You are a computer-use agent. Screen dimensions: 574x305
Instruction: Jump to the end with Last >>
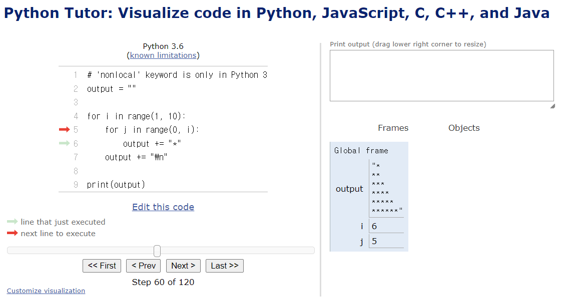coord(224,266)
